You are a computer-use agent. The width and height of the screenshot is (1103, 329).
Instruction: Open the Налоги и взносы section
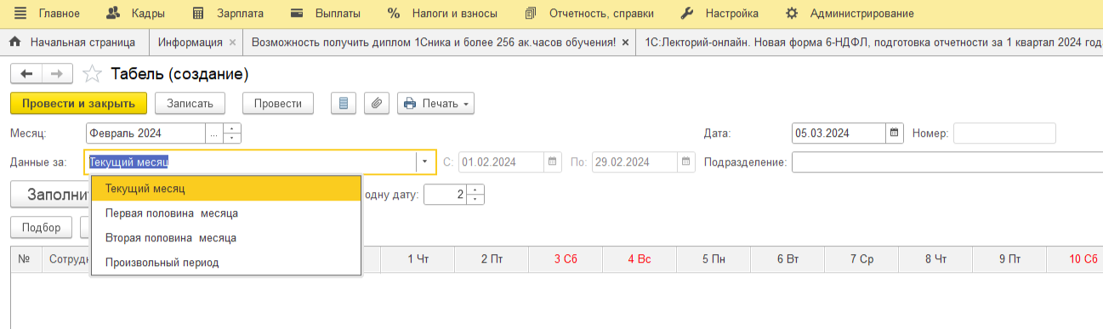444,13
